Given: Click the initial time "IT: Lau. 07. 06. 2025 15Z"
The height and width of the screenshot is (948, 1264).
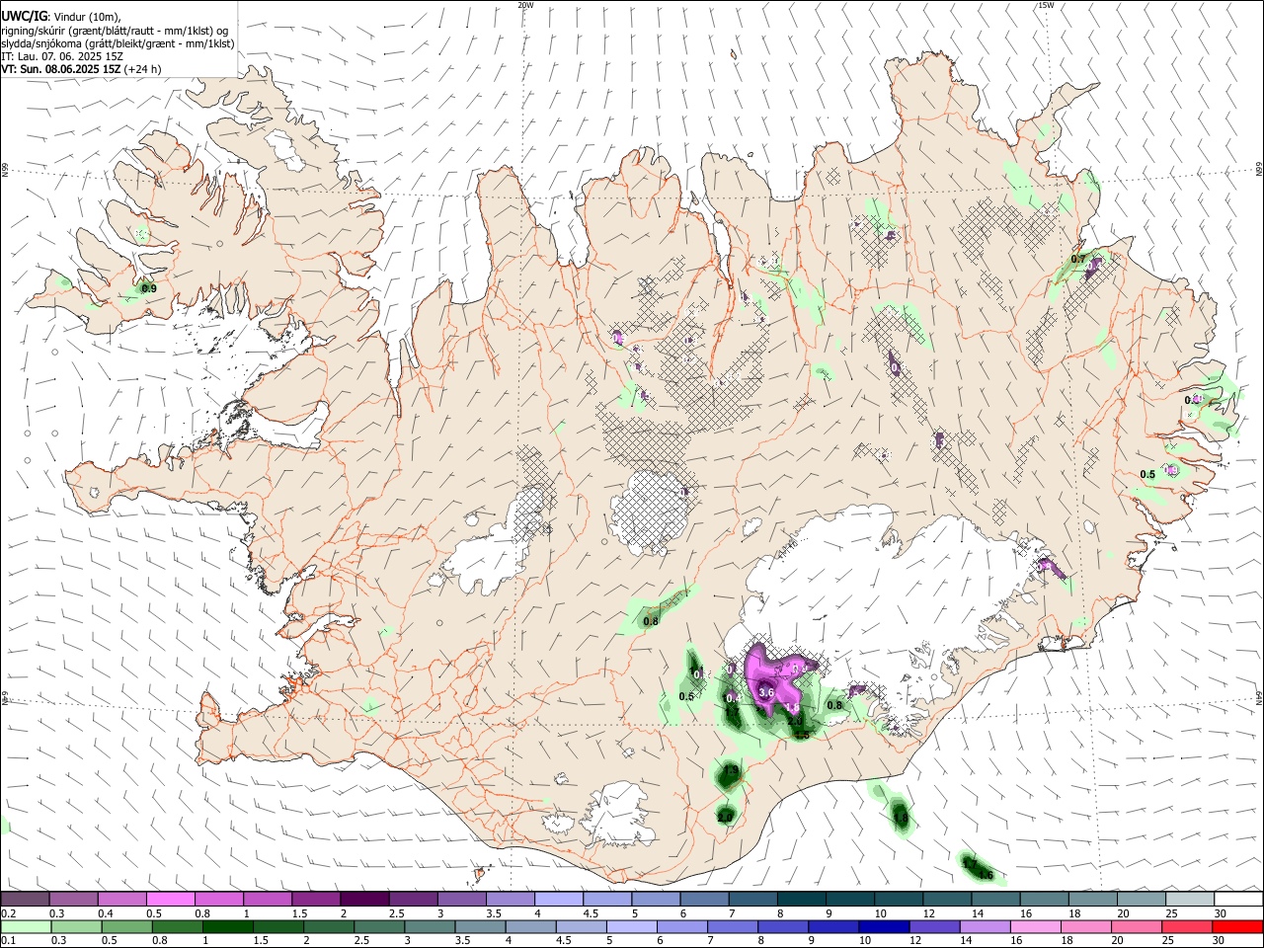Looking at the screenshot, I should [x=60, y=56].
